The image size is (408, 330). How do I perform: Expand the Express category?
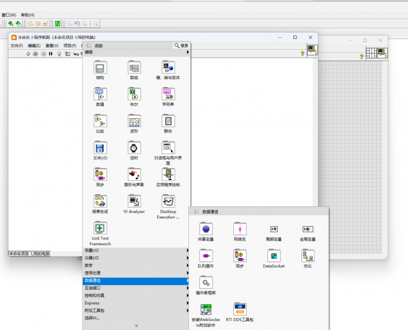tap(137, 303)
